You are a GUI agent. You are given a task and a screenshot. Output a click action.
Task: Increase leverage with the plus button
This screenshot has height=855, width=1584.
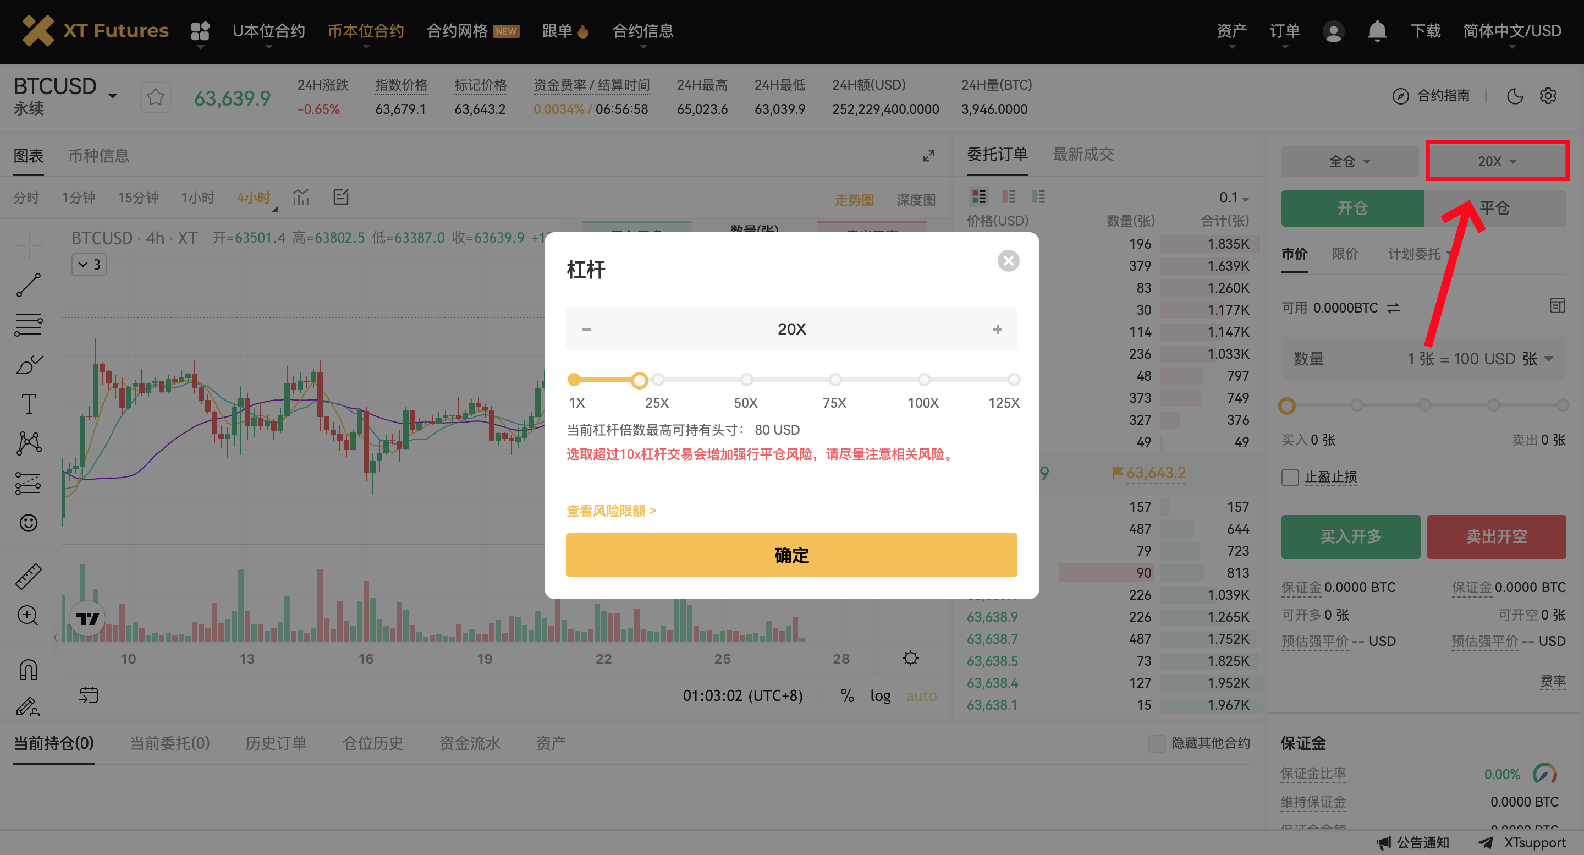pos(997,329)
